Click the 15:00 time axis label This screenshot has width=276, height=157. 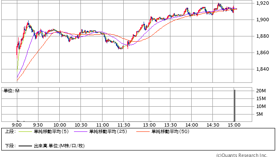point(234,125)
